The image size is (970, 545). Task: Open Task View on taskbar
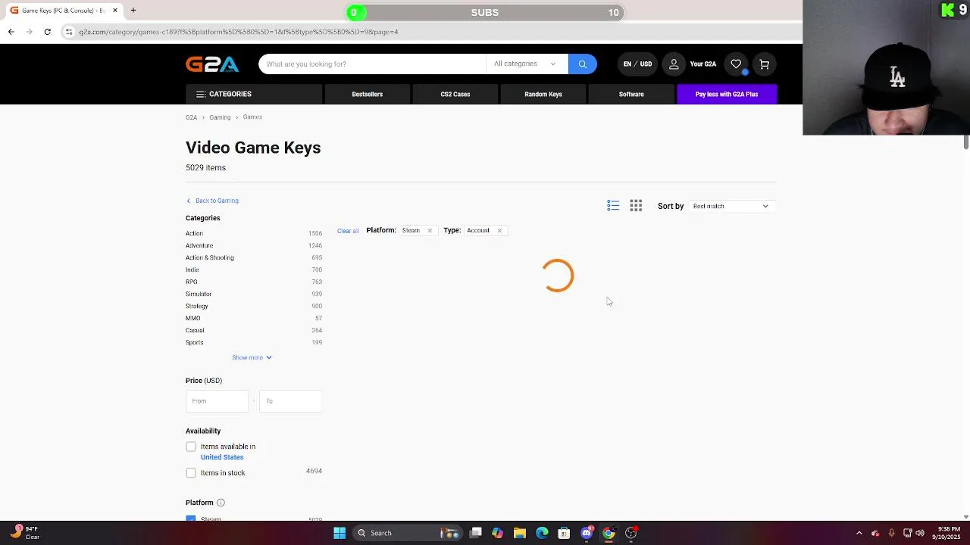pyautogui.click(x=475, y=533)
